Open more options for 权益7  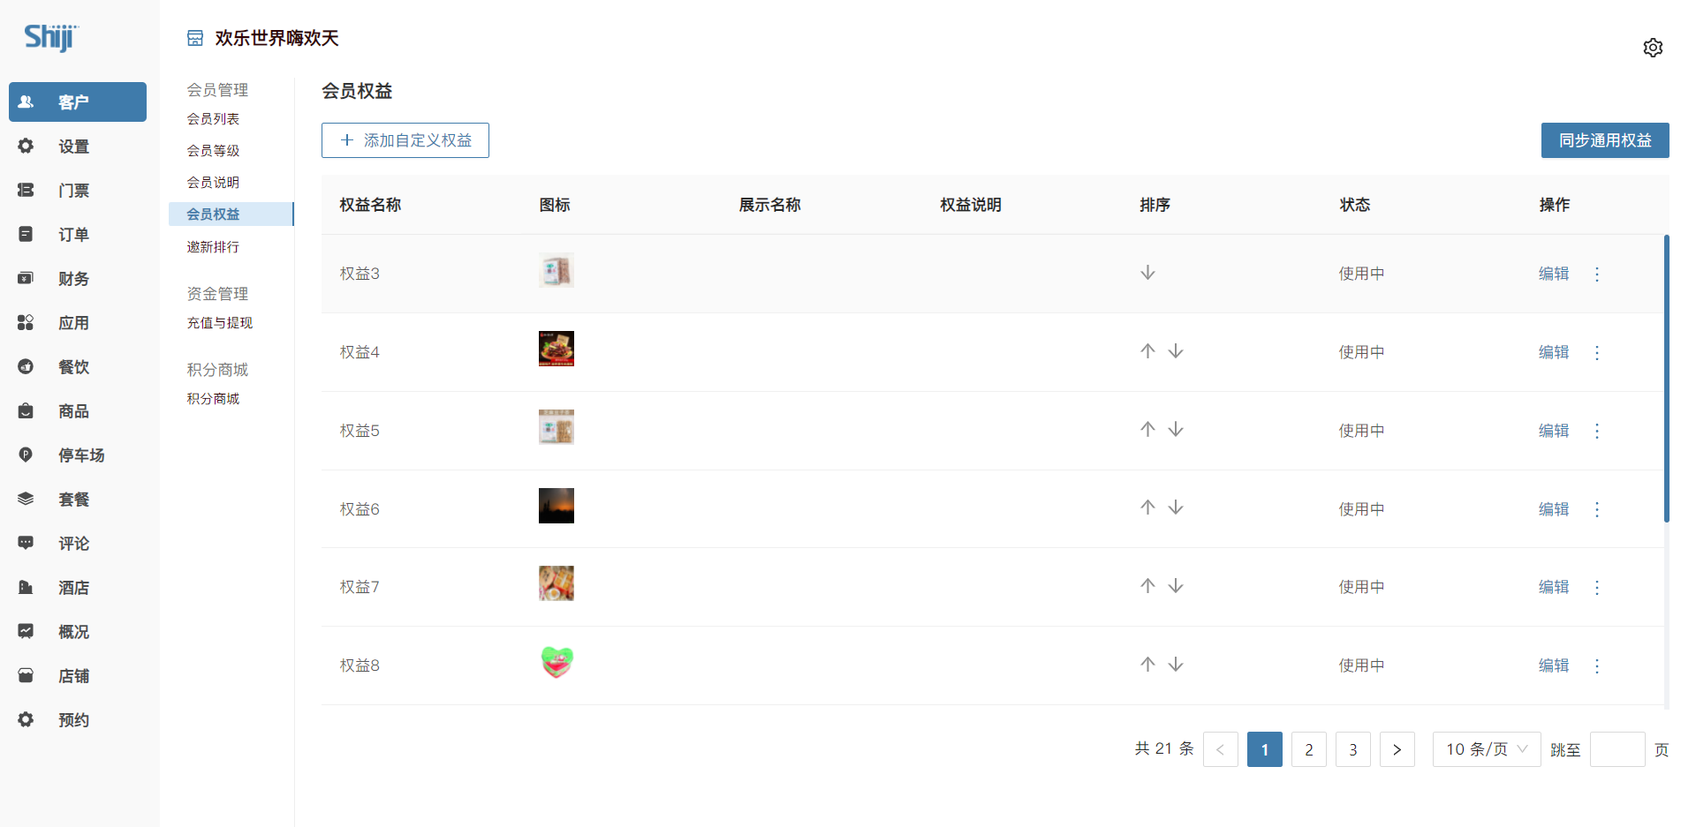tap(1597, 587)
